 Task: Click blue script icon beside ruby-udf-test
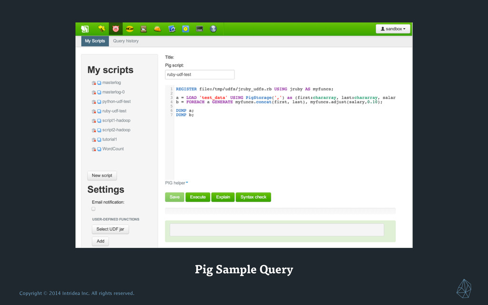(x=99, y=111)
